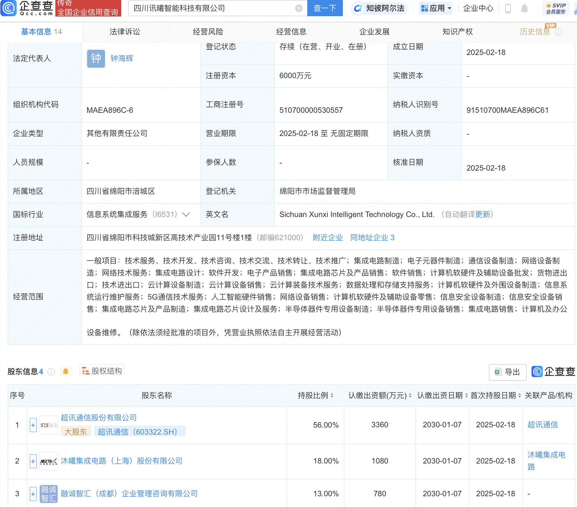
Task: Switch to 知识产权 tab
Action: 457,32
